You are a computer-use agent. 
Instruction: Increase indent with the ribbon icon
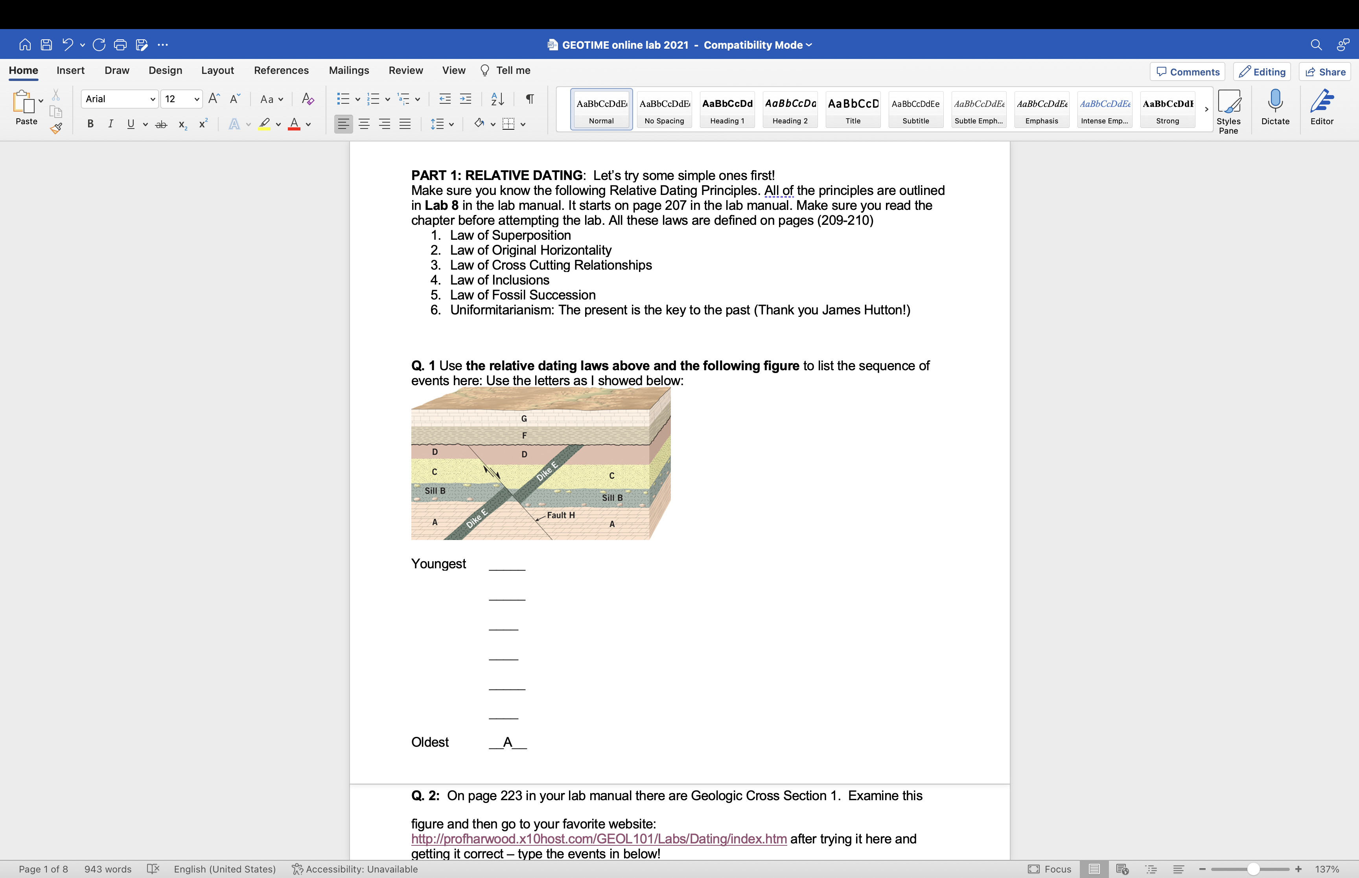(465, 99)
